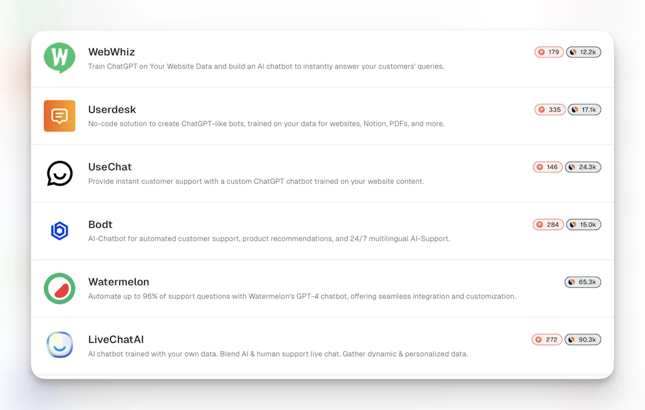Screen dimensions: 645x410
Task: Click the Bodt blue hexagon logo
Action: (x=59, y=231)
